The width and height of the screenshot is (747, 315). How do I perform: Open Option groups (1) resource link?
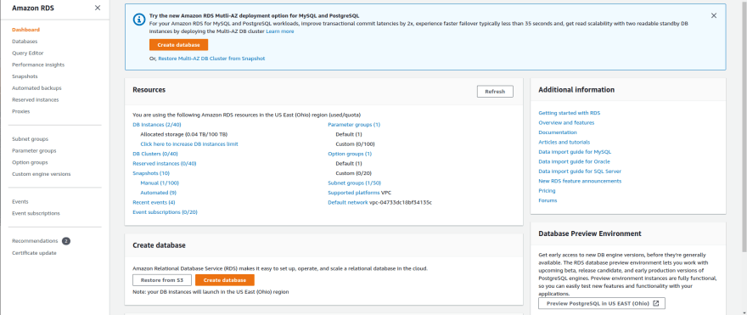pos(350,154)
